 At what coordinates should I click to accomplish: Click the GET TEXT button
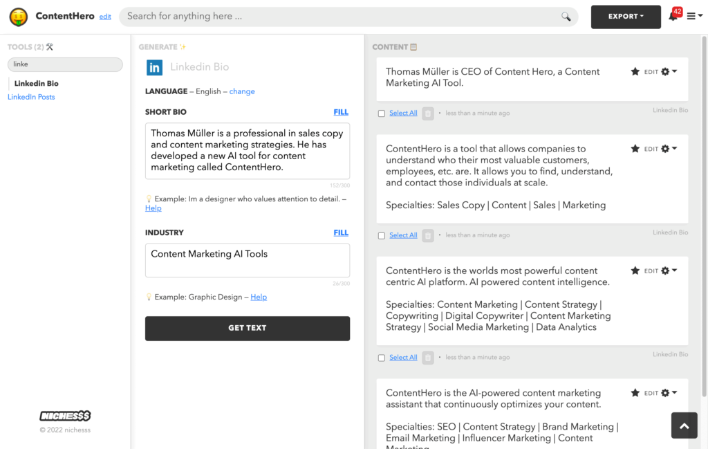click(x=248, y=329)
